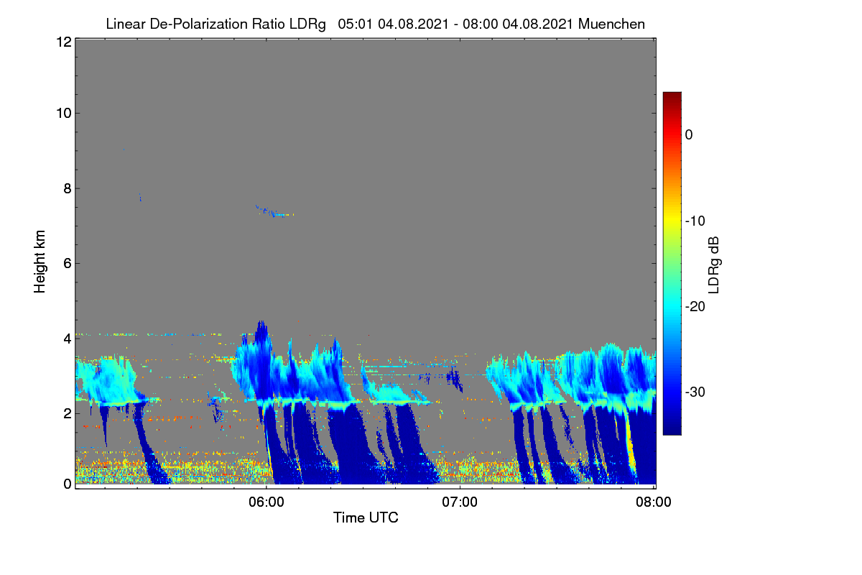Click the '8' height axis label

66,188
